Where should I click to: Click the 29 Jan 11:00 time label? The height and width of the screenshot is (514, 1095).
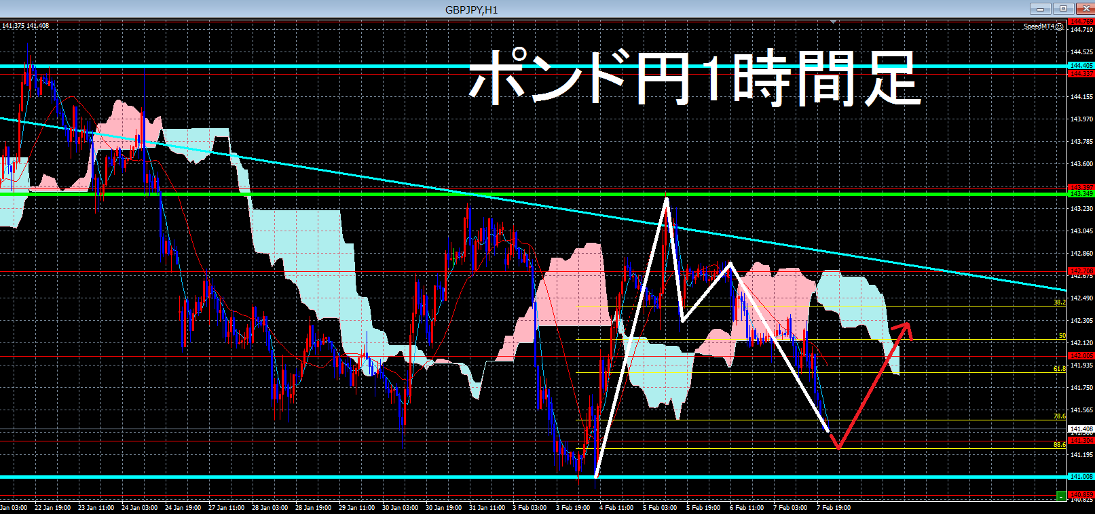(356, 508)
